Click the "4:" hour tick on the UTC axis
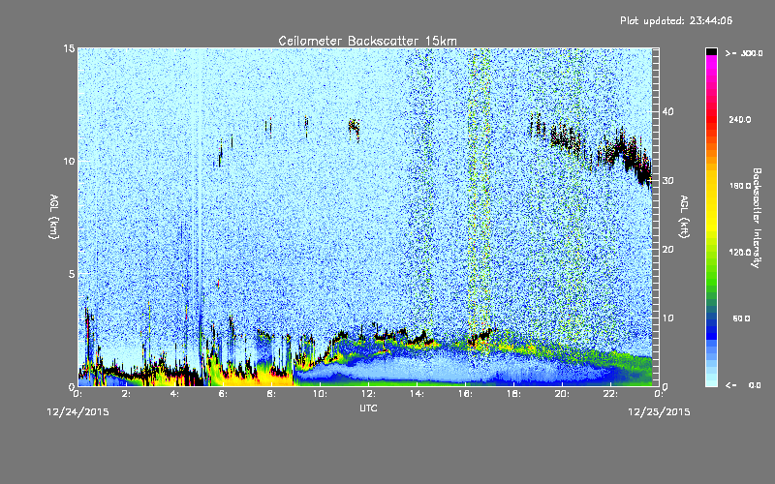Viewport: 775px width, 484px height. point(174,394)
